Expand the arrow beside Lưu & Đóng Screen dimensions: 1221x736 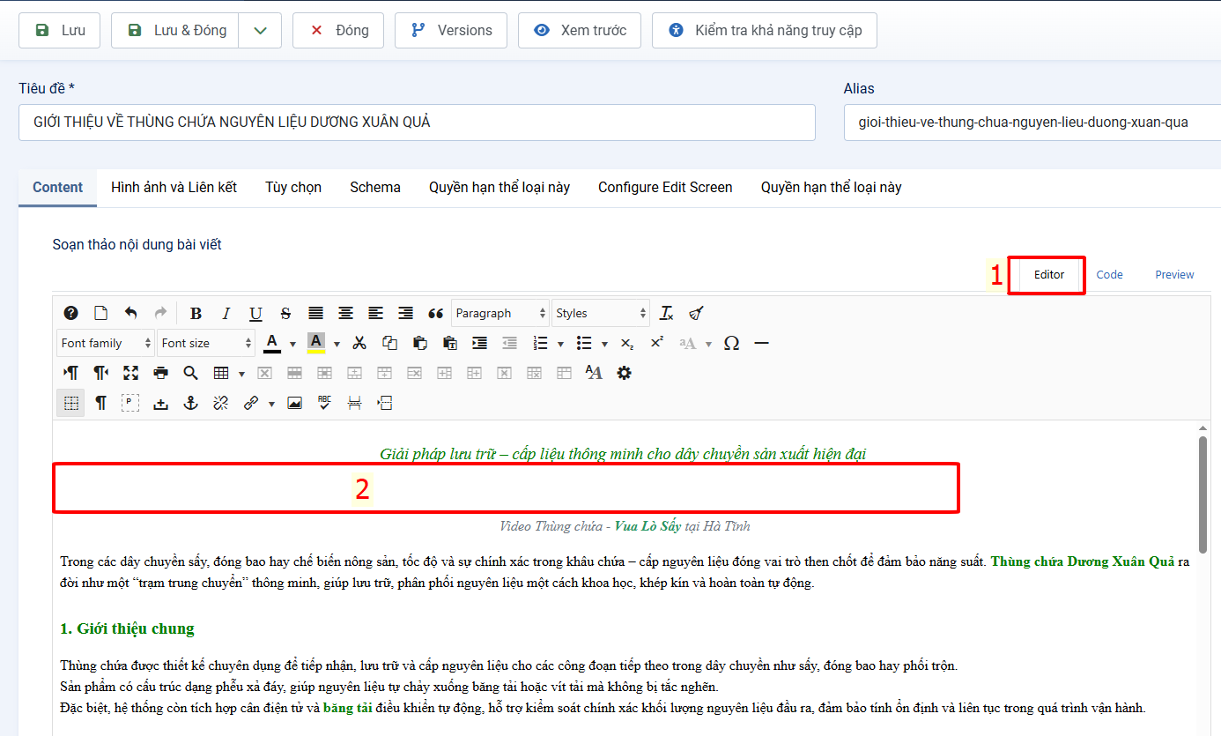click(260, 31)
